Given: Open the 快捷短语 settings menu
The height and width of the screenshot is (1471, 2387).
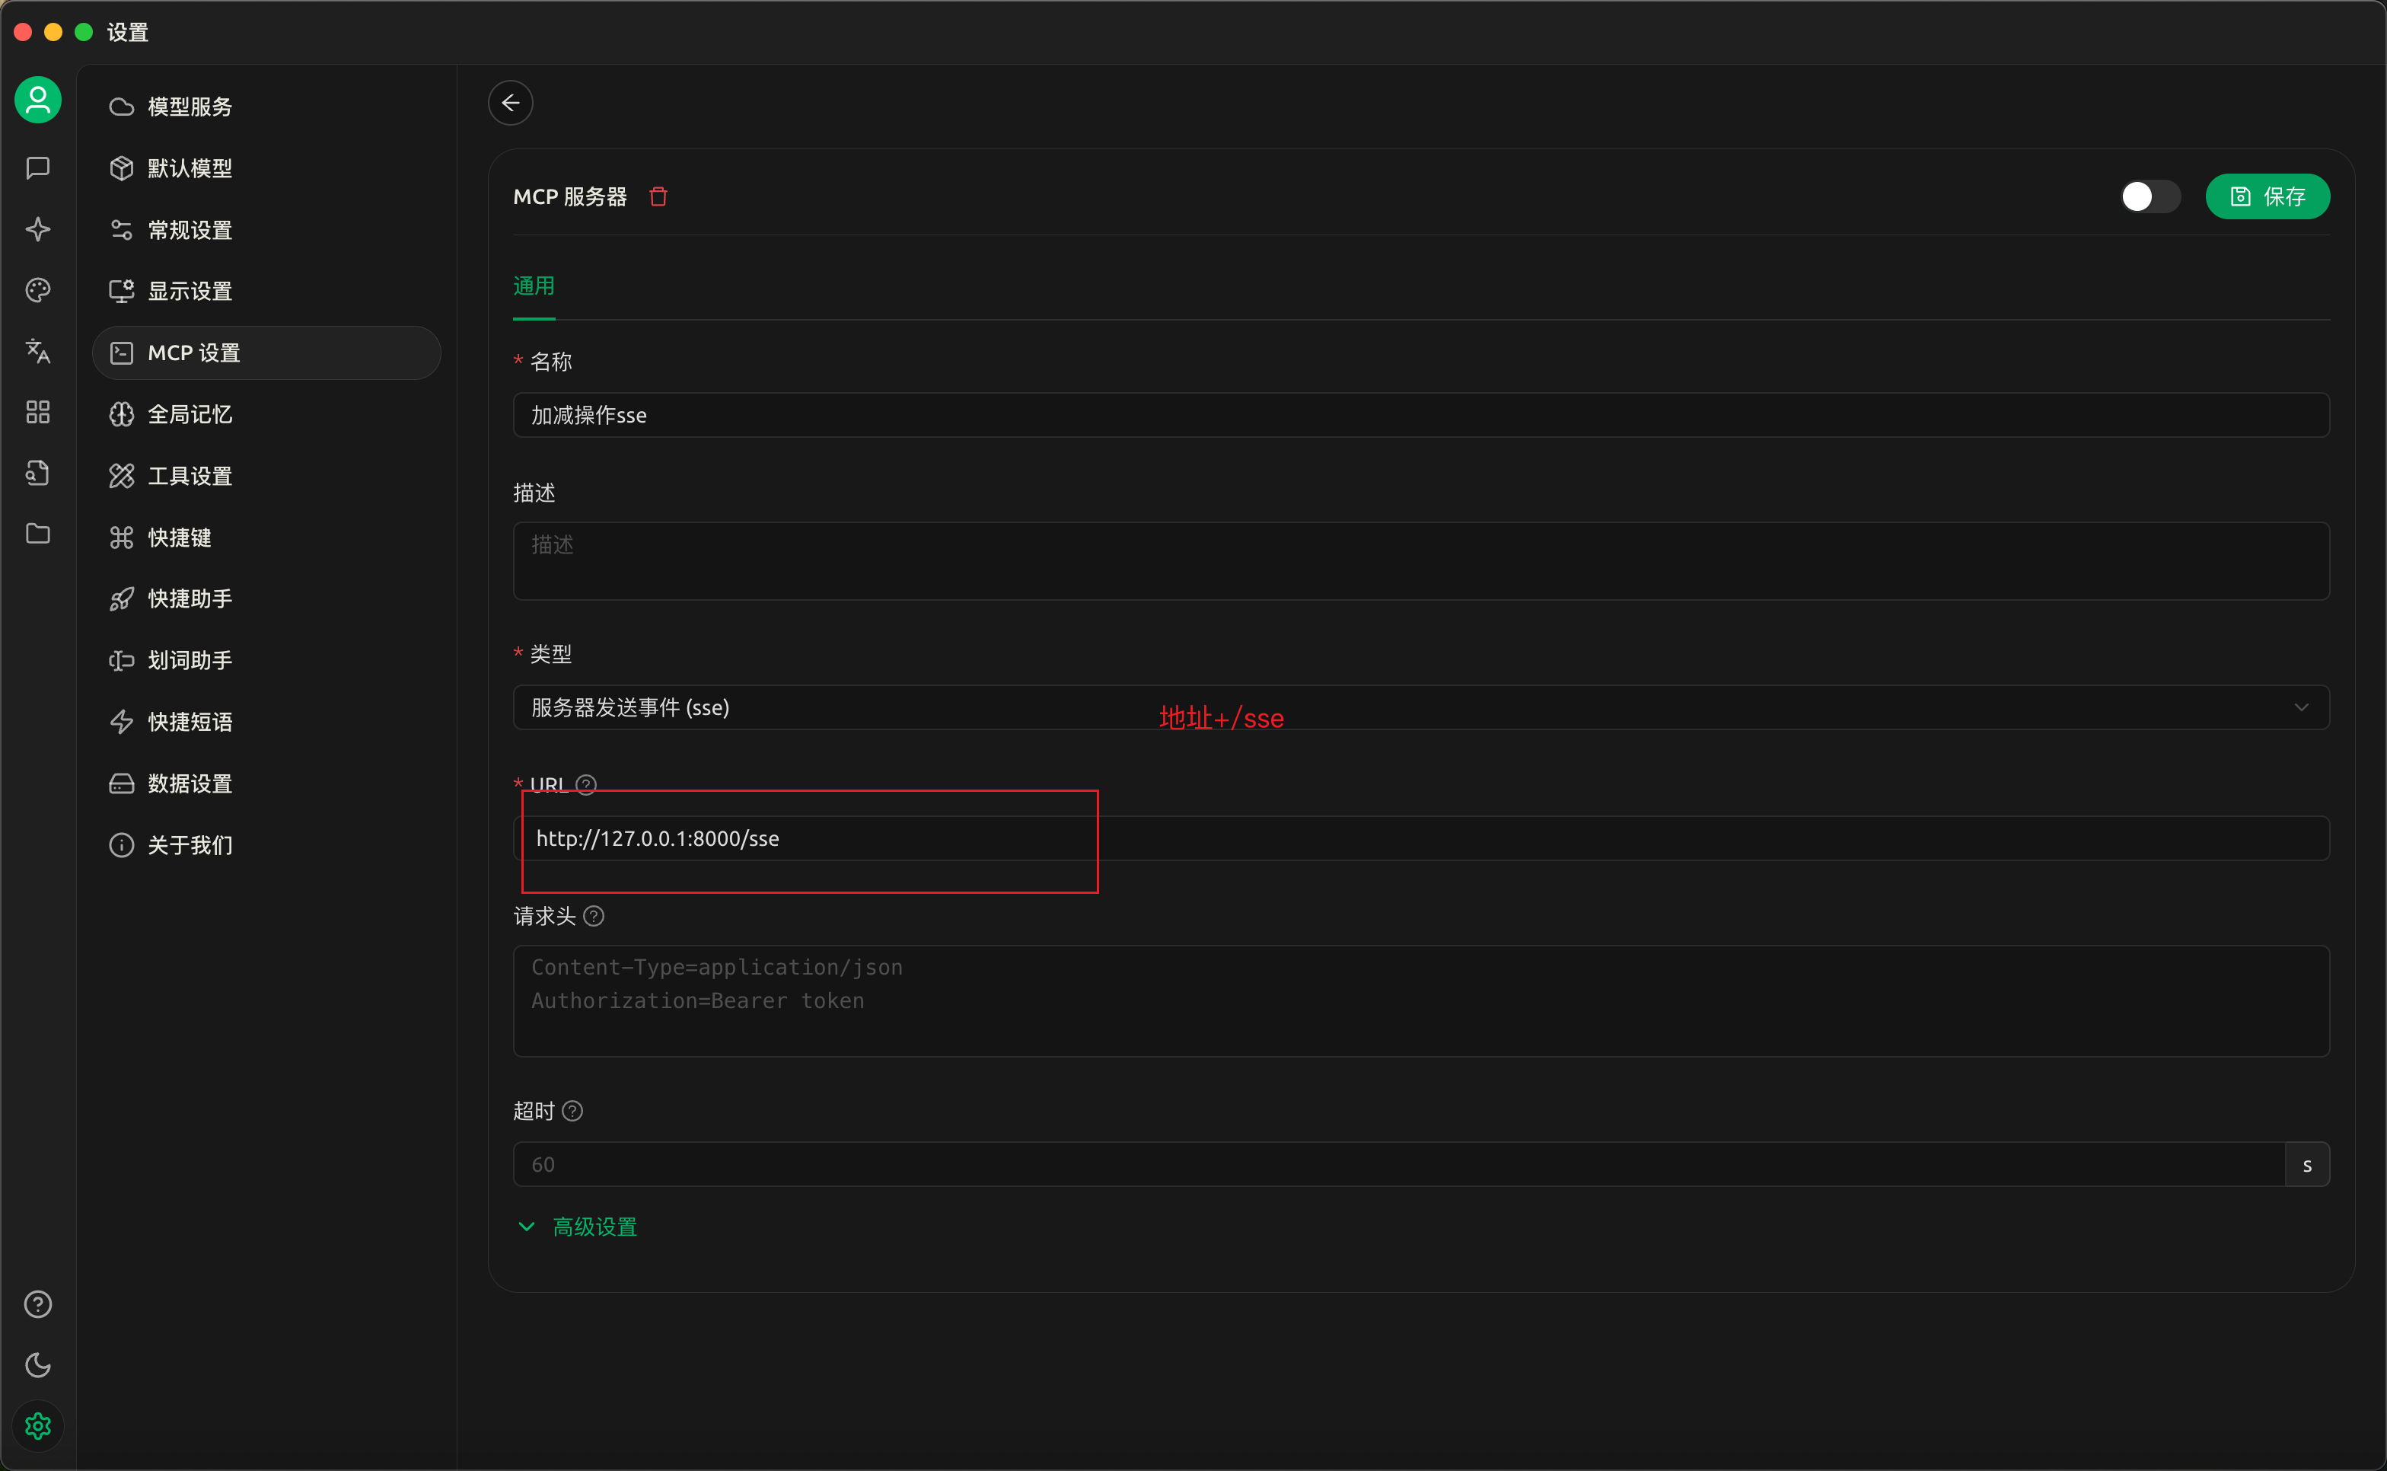Looking at the screenshot, I should 266,722.
